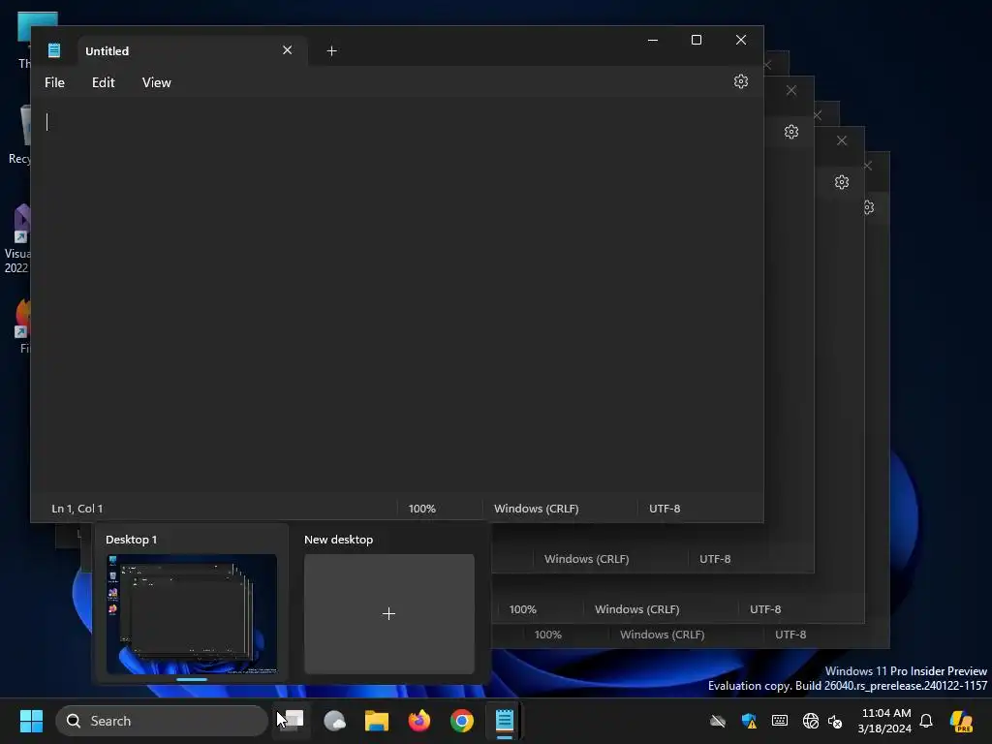Open settings gear in second Notepad window
Screen dimensions: 992x744
(x=791, y=132)
